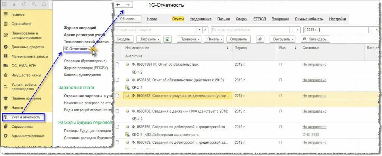Click the Отправить button
Screen dimensions: 382x156
(x=238, y=39)
